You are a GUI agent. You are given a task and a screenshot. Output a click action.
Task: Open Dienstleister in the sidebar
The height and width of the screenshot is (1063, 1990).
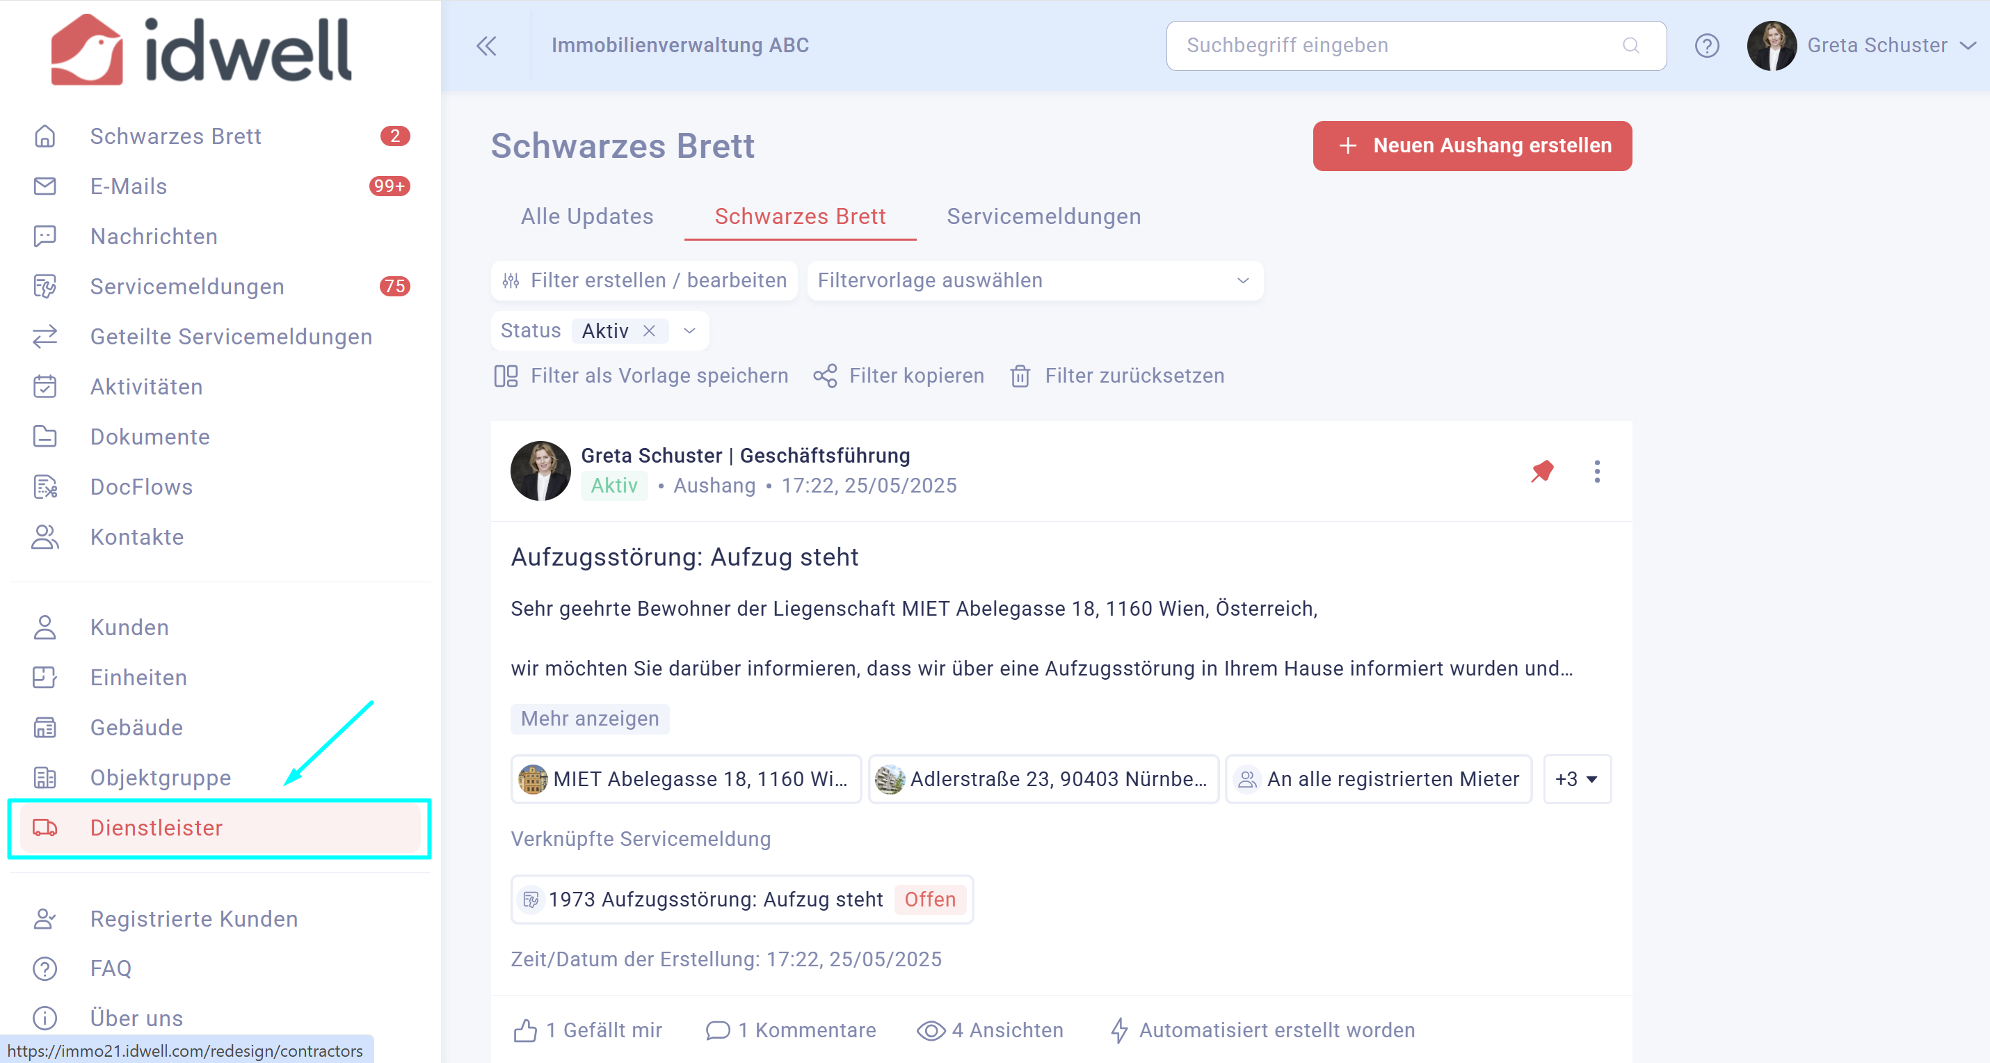[x=219, y=827]
